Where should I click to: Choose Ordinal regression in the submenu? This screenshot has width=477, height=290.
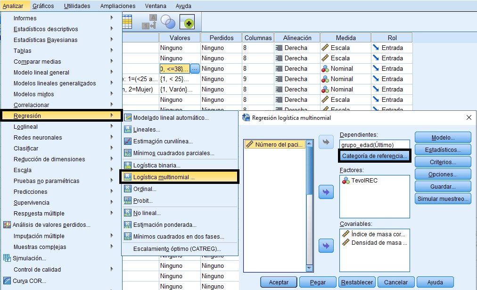coord(145,189)
